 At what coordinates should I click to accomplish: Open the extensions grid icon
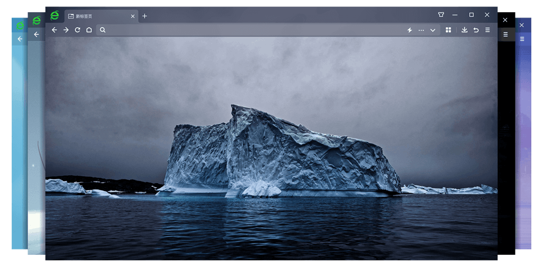coord(449,30)
